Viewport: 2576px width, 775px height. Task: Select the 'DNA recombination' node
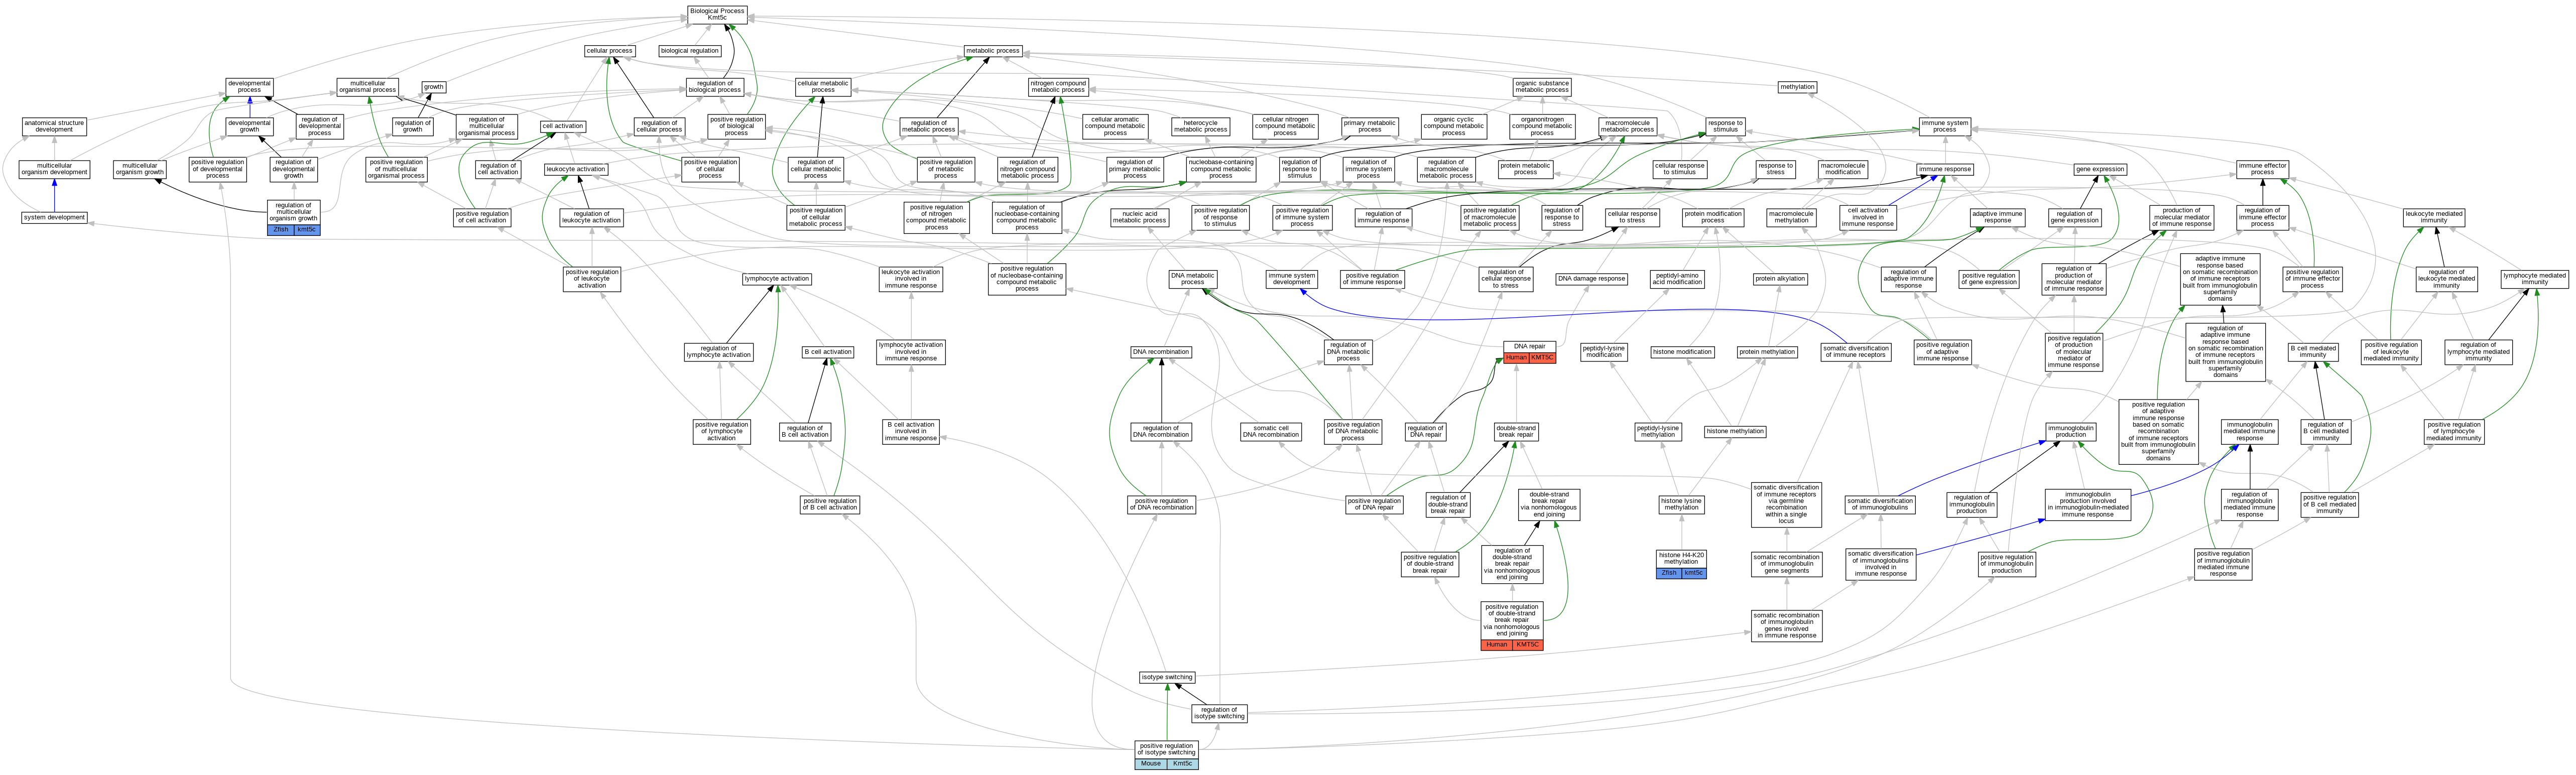pyautogui.click(x=1161, y=352)
